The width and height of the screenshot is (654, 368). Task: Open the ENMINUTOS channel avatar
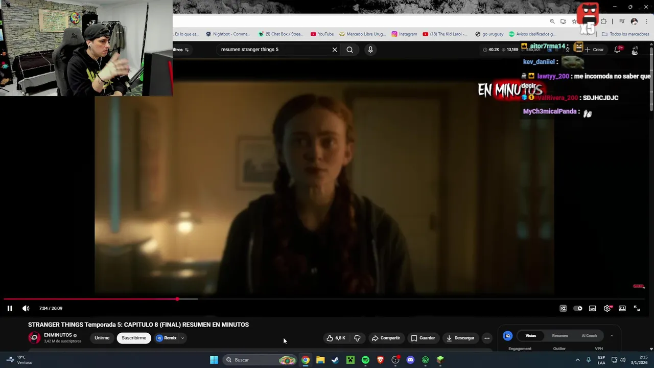(34, 338)
